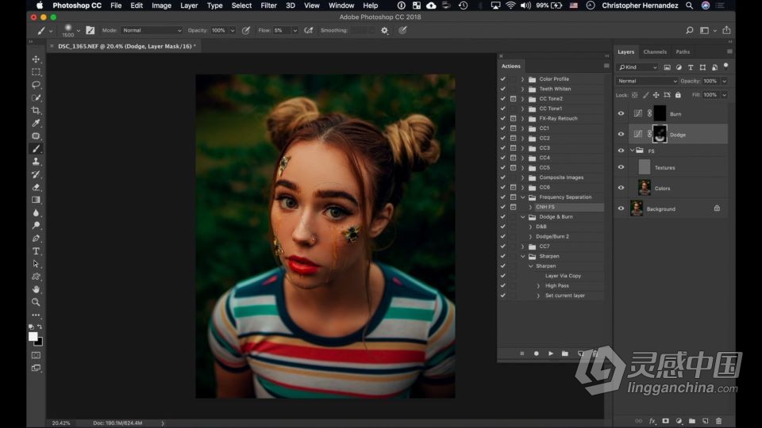
Task: Open the Flow value dropdown
Action: pyautogui.click(x=295, y=30)
